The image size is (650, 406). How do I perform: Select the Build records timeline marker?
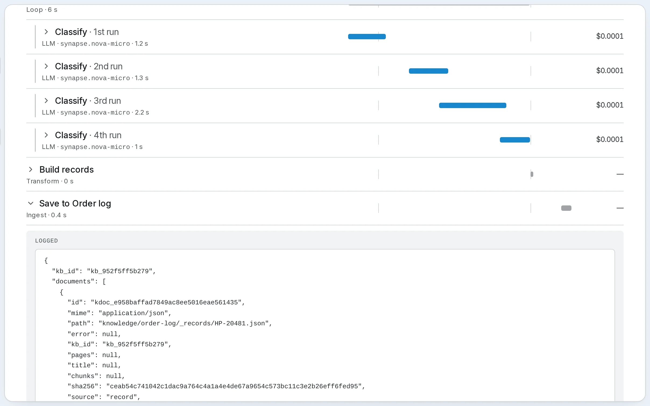[x=532, y=174]
